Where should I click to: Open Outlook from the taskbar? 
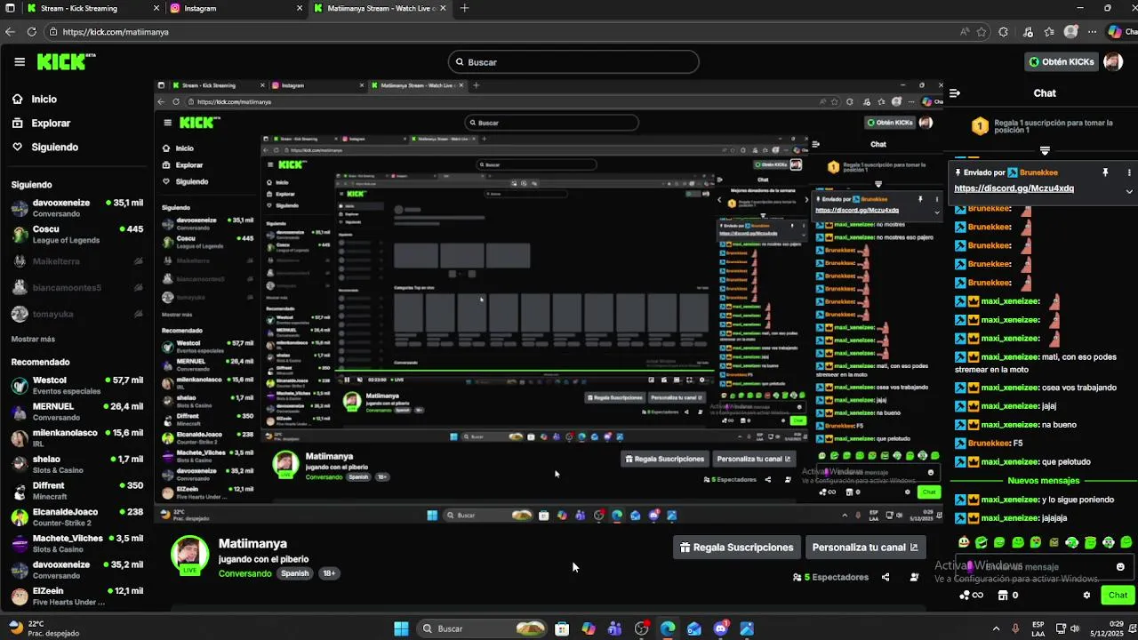point(694,628)
